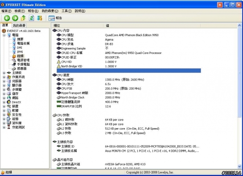Click the Up level arrow icon

23,18
